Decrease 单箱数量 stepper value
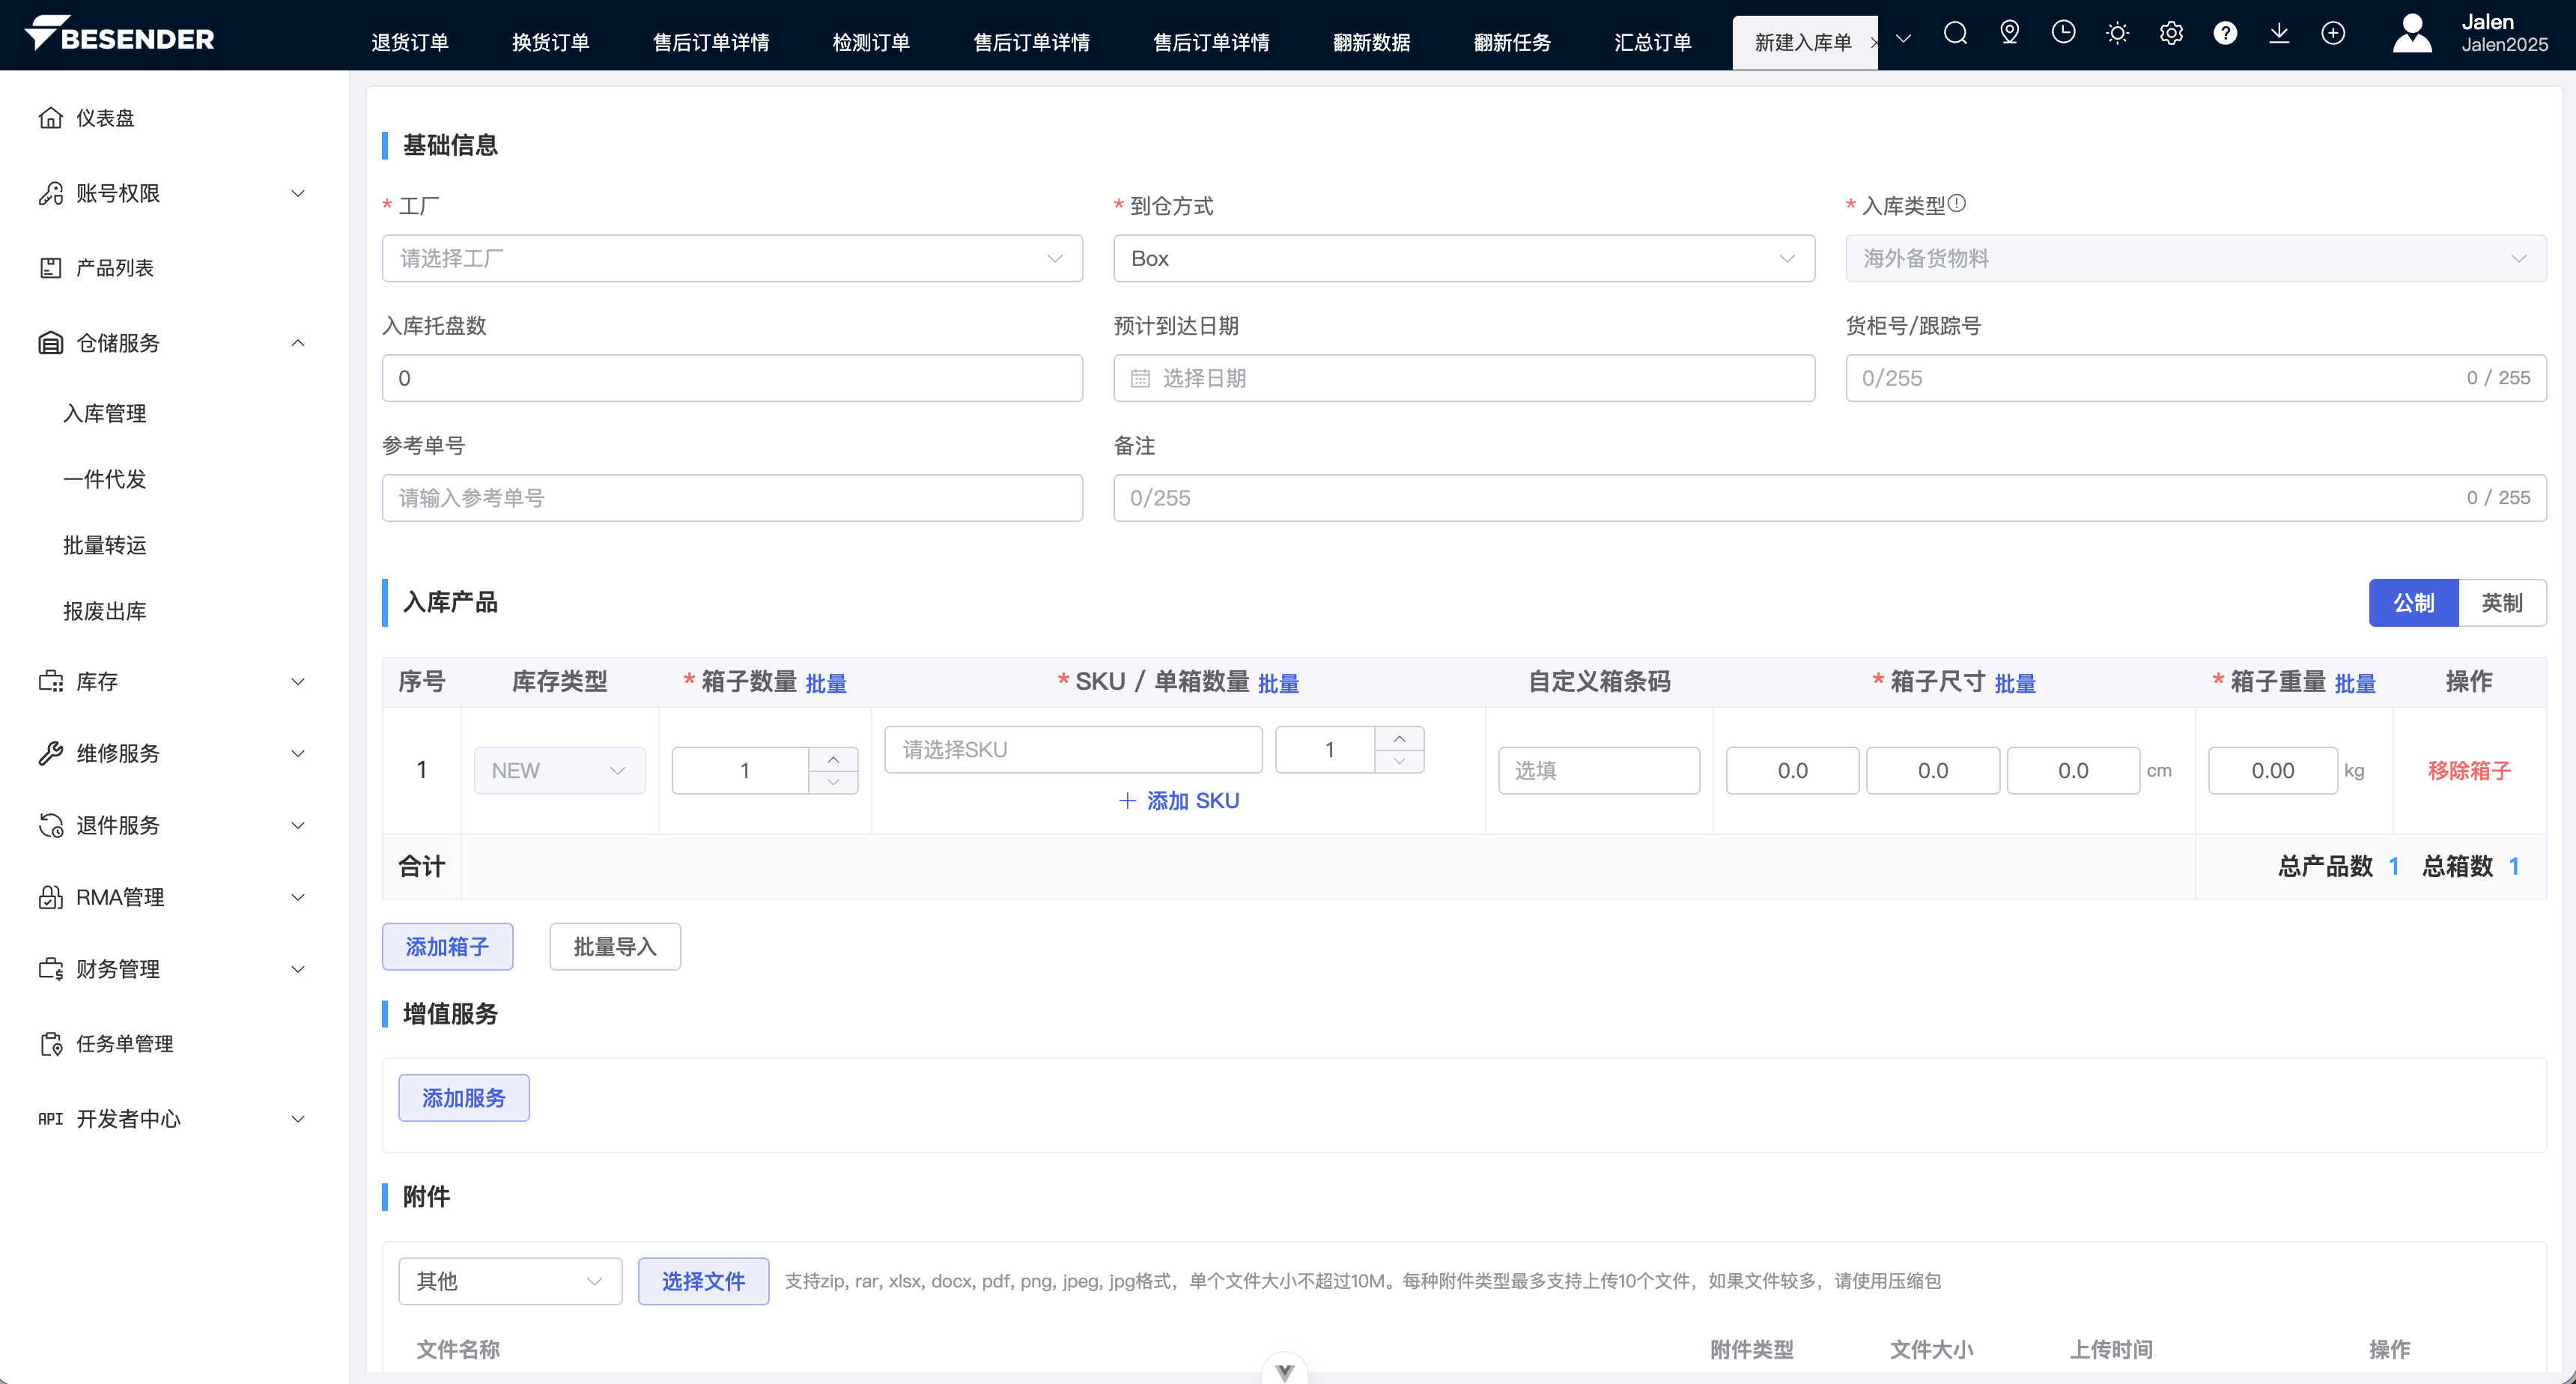The width and height of the screenshot is (2576, 1384). click(x=1399, y=761)
